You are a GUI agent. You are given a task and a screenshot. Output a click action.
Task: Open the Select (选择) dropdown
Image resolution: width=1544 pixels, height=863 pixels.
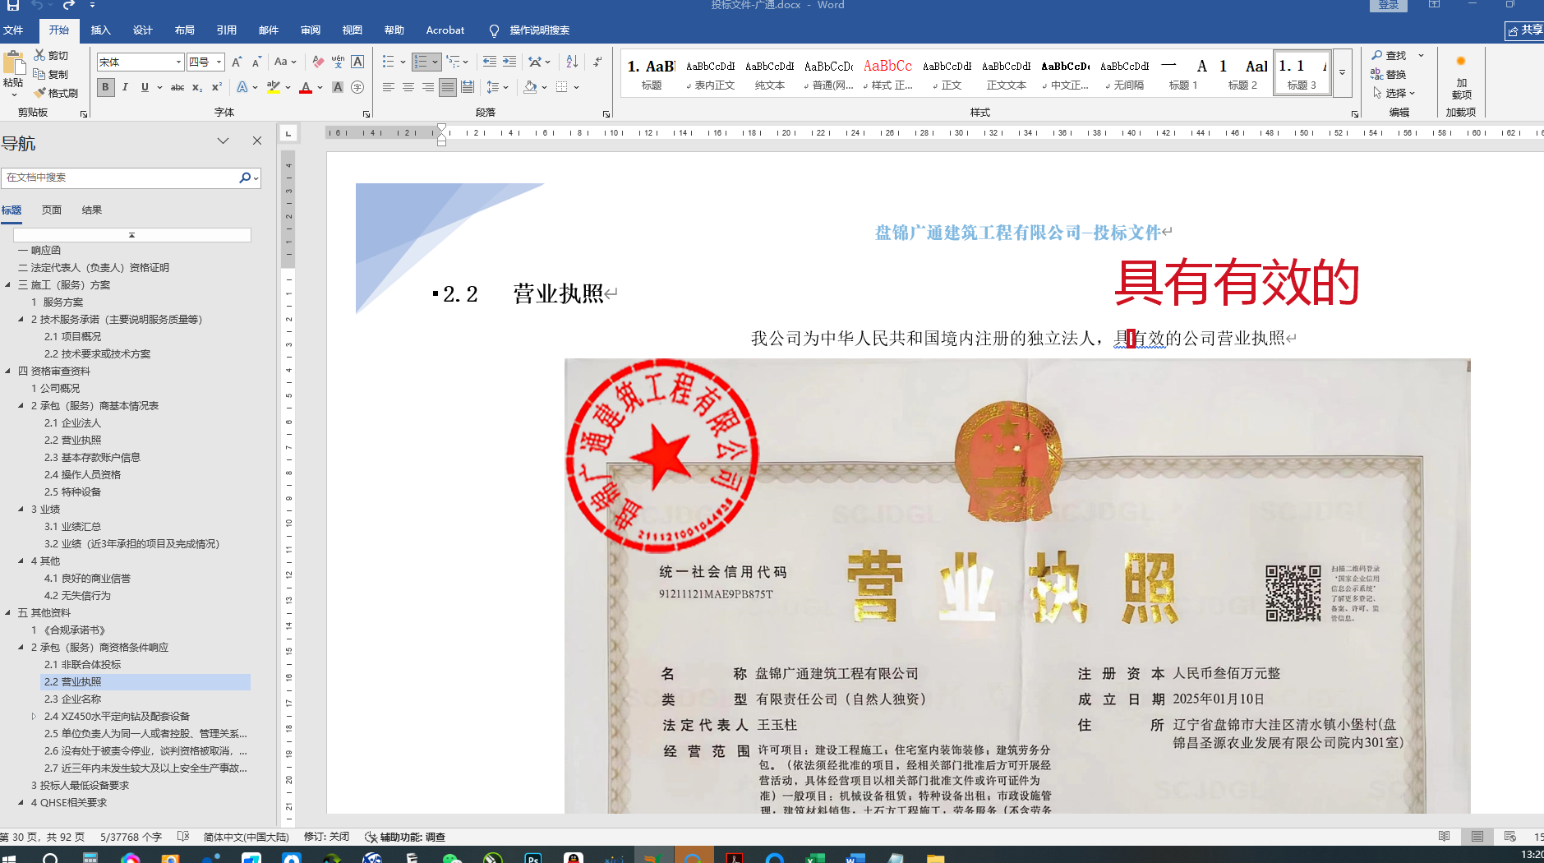coord(1394,93)
